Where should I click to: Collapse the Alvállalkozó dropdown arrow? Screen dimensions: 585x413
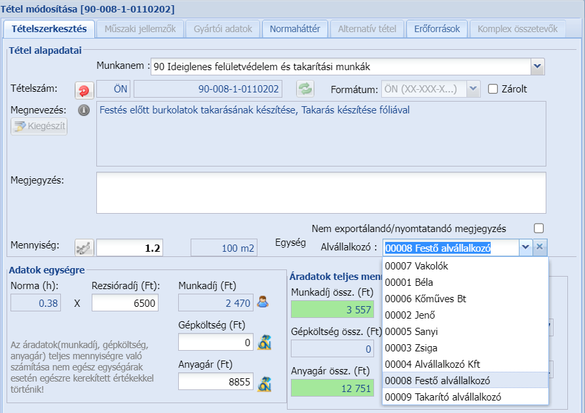(x=525, y=247)
